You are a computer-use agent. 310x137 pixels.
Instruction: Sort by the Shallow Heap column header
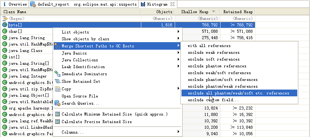point(198,12)
